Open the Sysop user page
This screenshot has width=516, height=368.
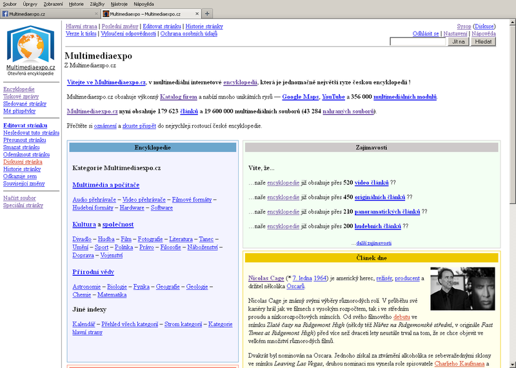click(x=464, y=26)
